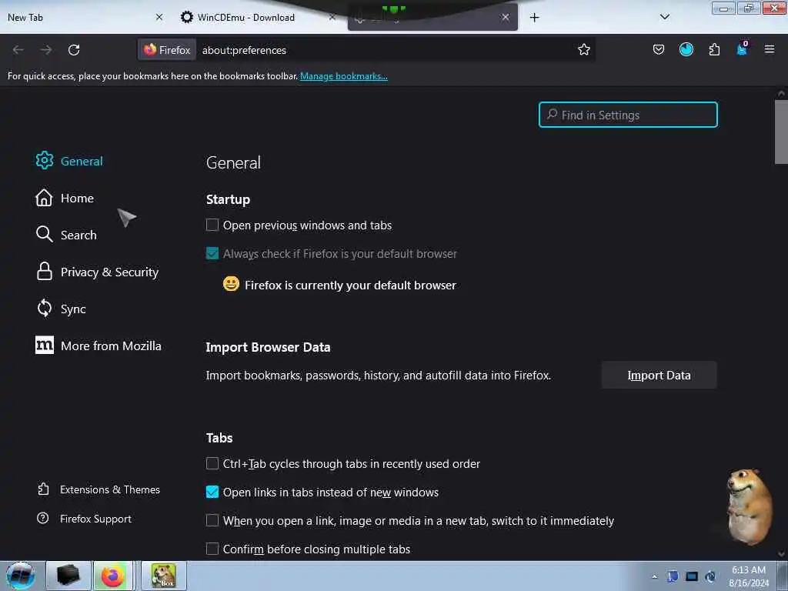Open Firefox Support link
Screen dimensions: 788x591
click(84, 519)
